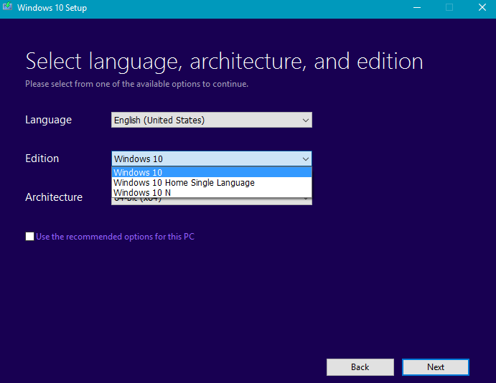Click 'Select language, architecture, and edition' heading

tap(224, 62)
